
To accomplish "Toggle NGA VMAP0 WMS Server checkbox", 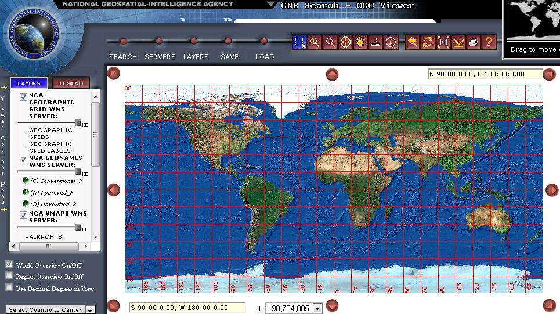I will [23, 215].
